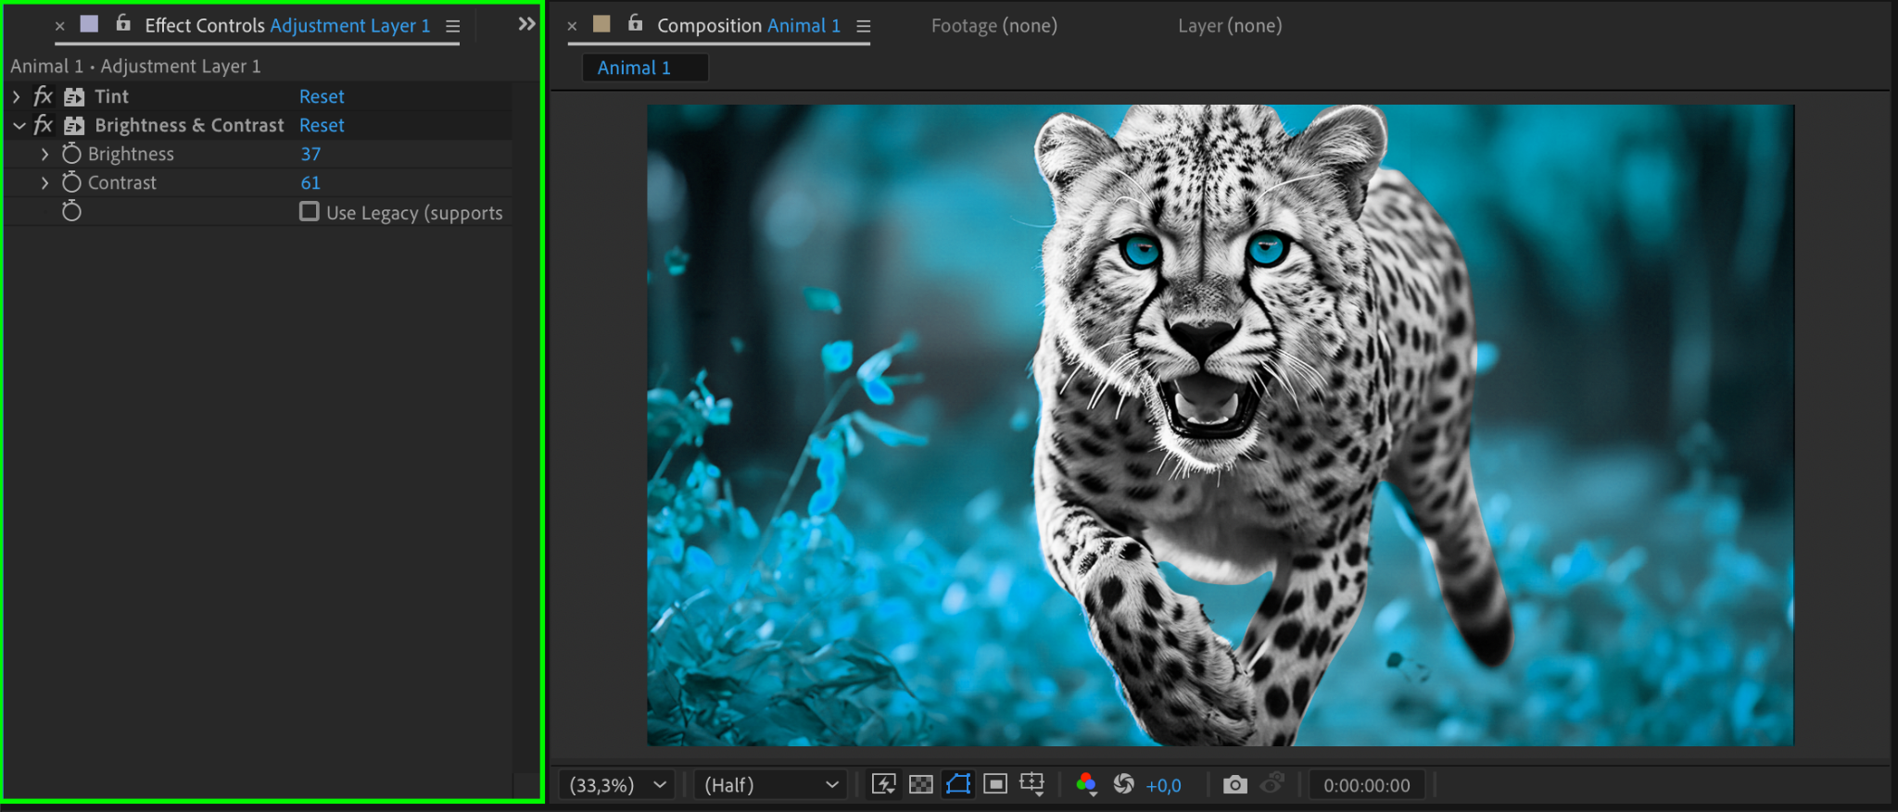This screenshot has width=1898, height=812.
Task: Open grid and guide options icon
Action: [1031, 784]
